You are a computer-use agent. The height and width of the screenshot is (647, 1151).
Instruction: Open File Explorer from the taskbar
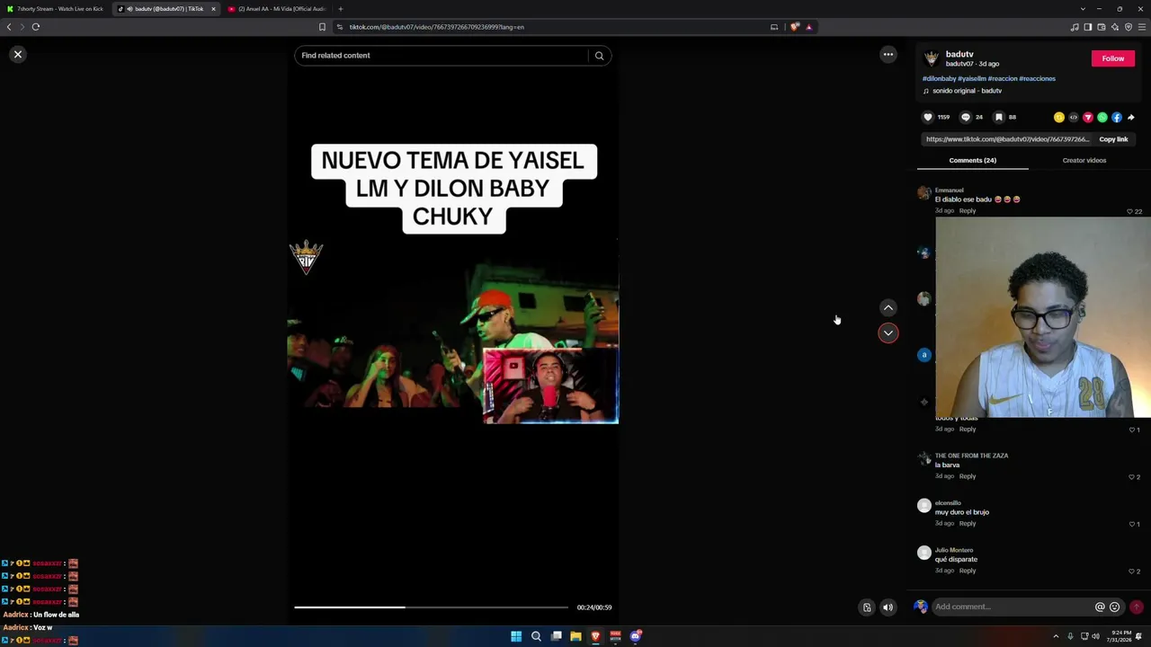[x=575, y=636]
